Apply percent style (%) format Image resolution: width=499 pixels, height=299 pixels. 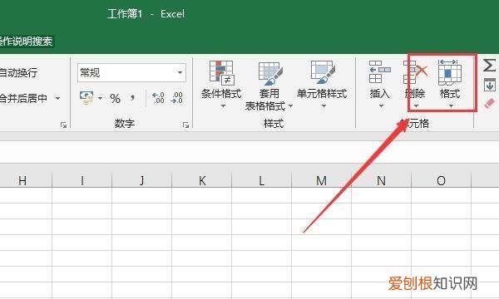tap(115, 99)
